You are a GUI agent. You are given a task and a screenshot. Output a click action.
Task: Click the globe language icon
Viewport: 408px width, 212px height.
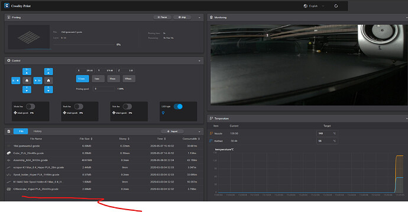click(x=306, y=6)
